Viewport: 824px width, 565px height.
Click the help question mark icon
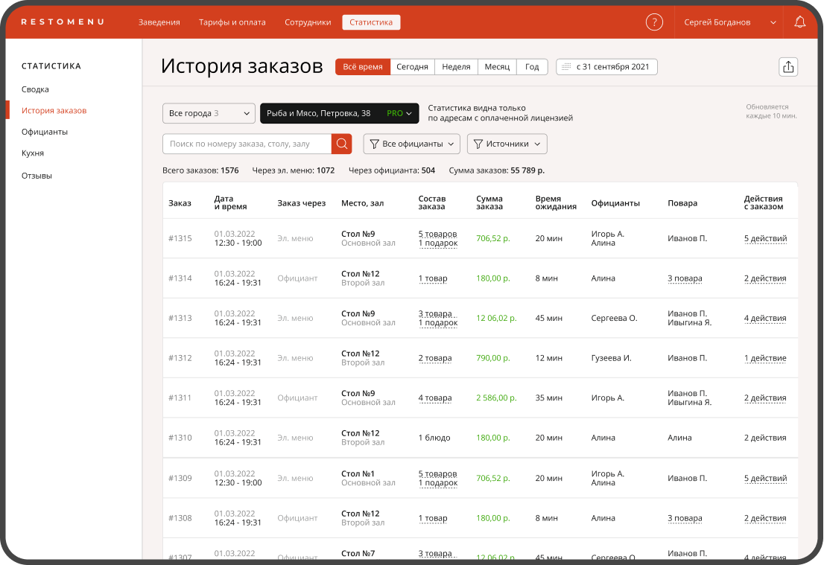[654, 22]
